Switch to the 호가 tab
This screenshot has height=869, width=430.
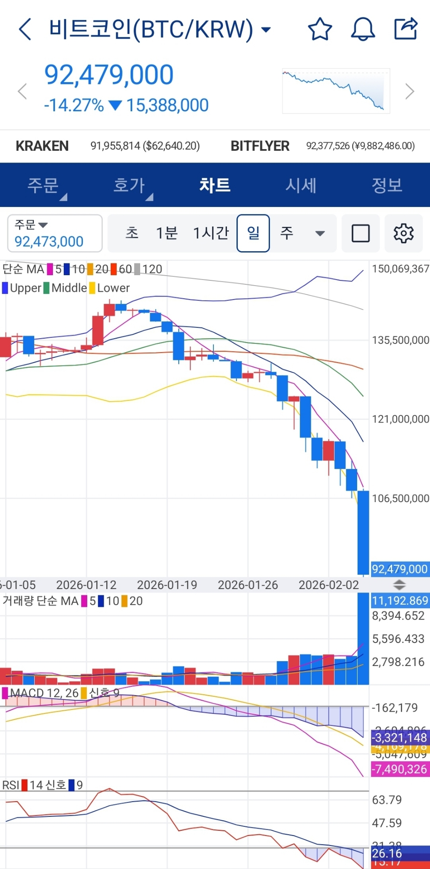pyautogui.click(x=129, y=186)
